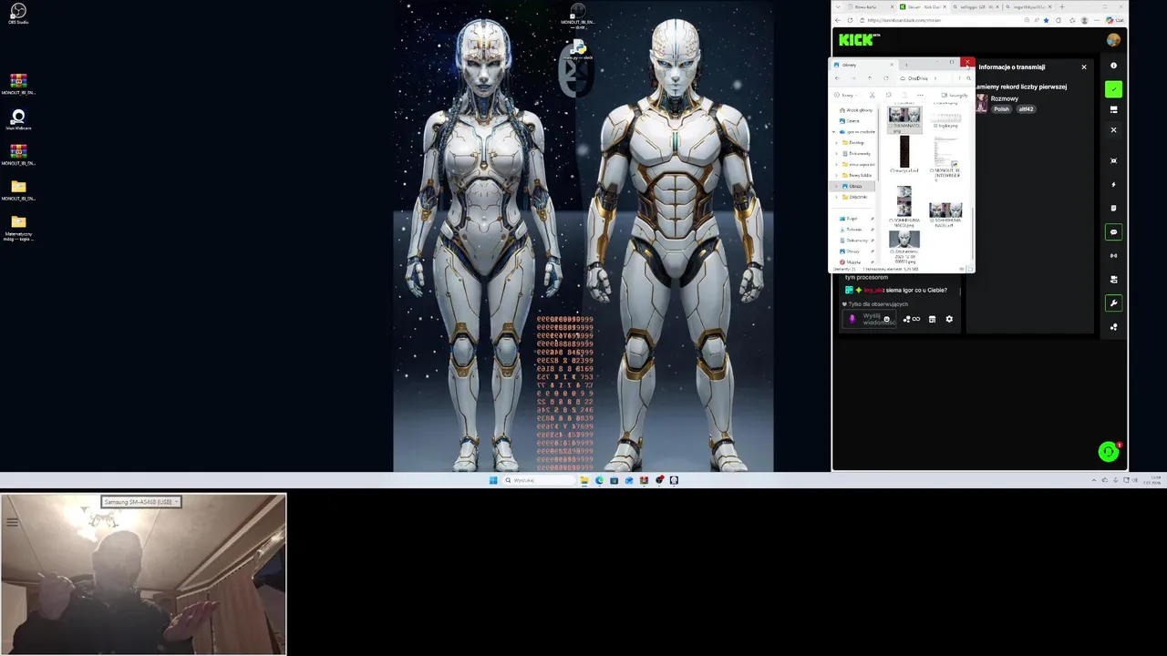Click the Explorer search magnifier icon
Viewport: 1167px width, 656px height.
pos(968,78)
